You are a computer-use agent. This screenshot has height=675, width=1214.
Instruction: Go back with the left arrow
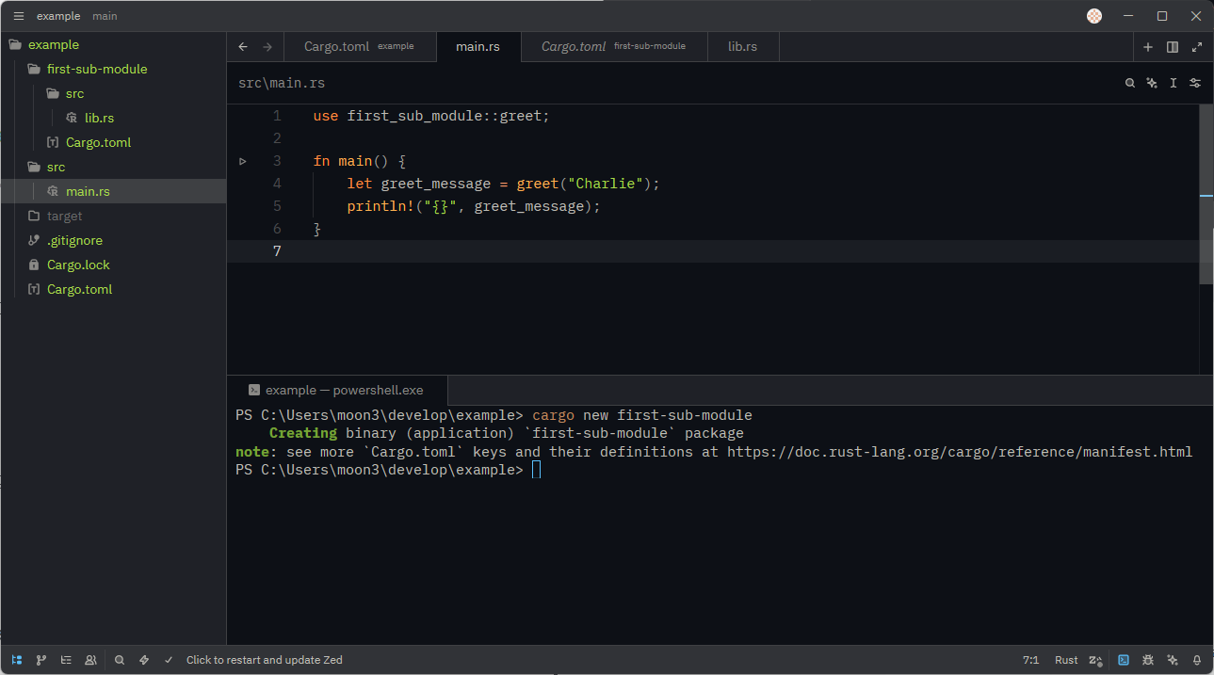click(243, 47)
